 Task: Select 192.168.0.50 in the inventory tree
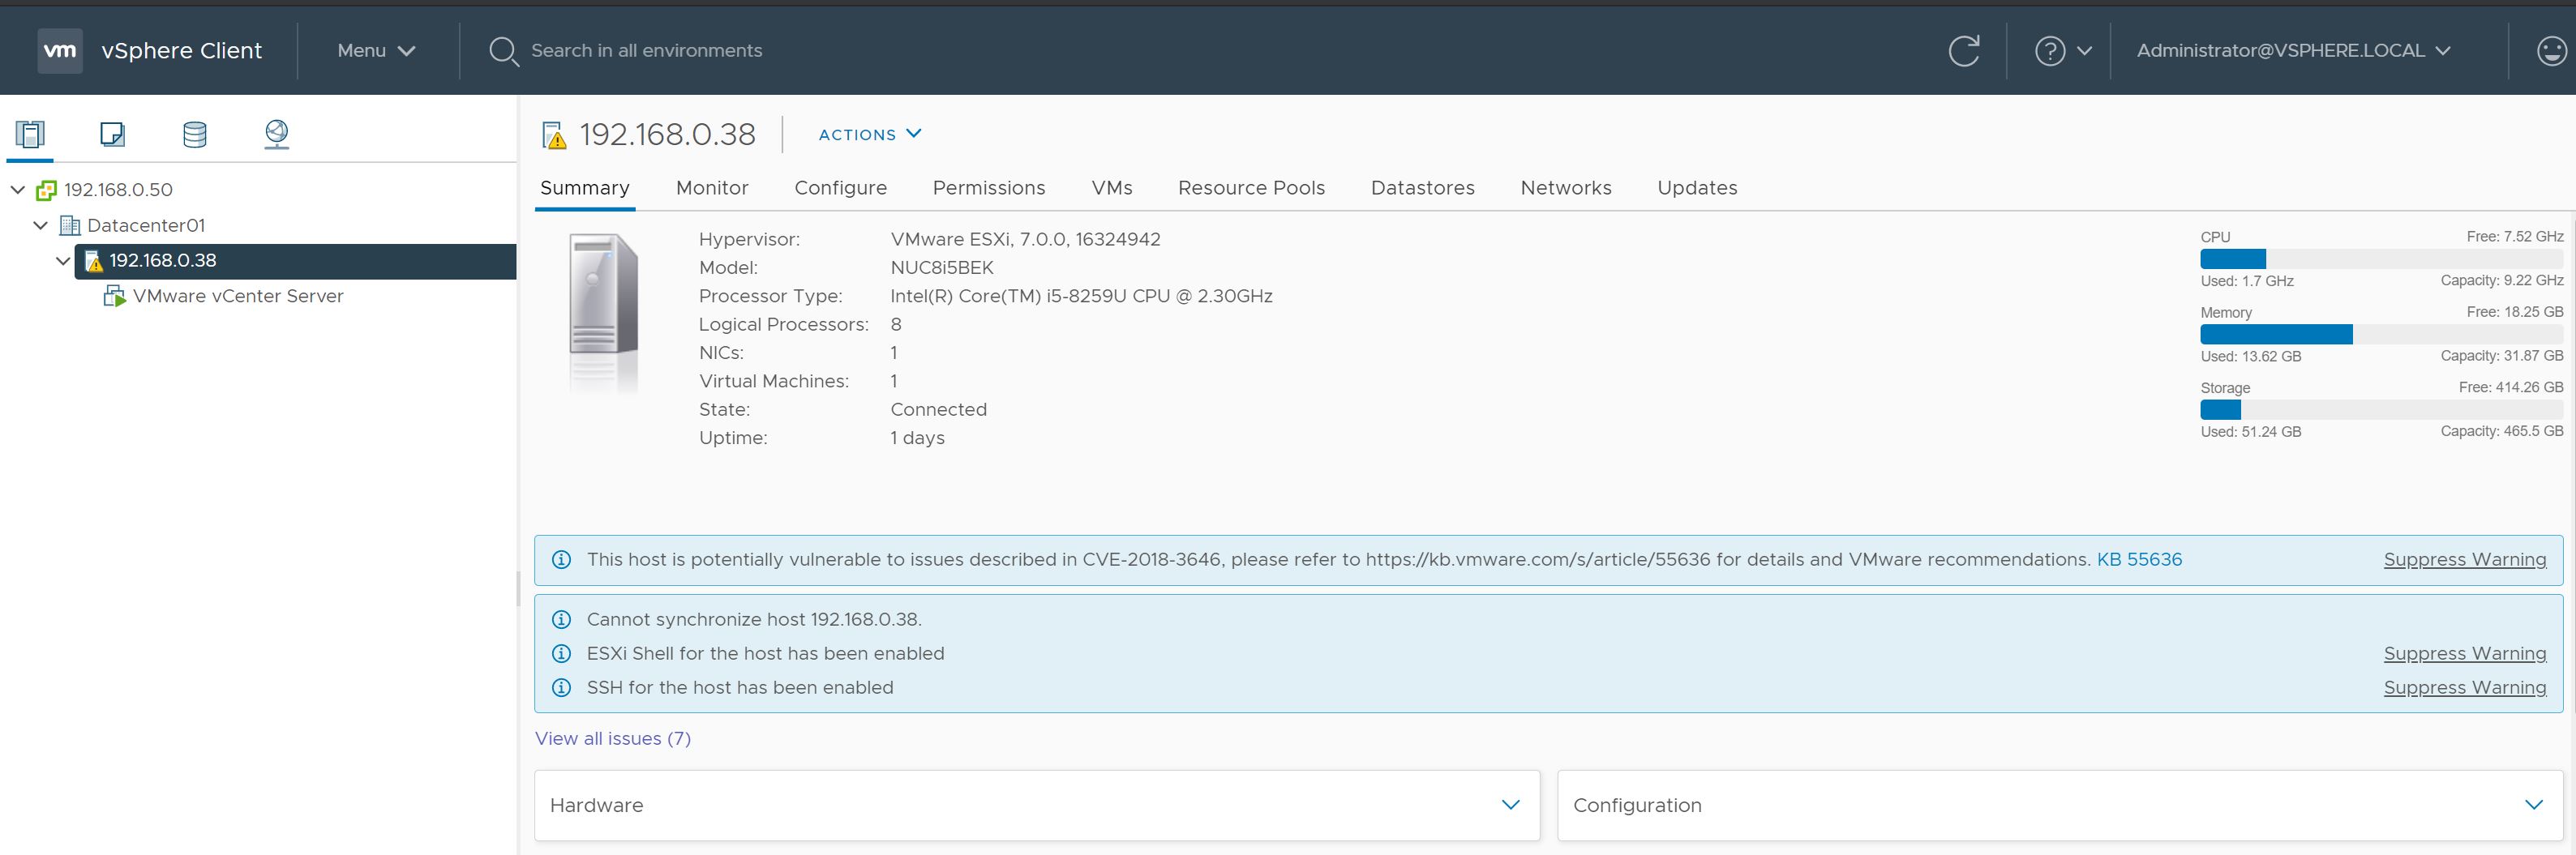tap(118, 190)
